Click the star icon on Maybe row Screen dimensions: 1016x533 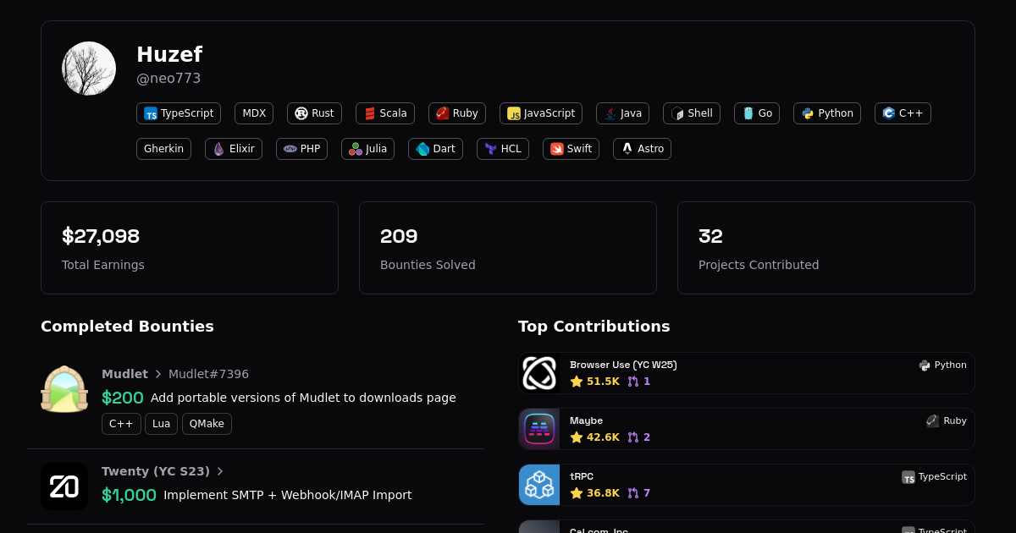[x=577, y=437]
